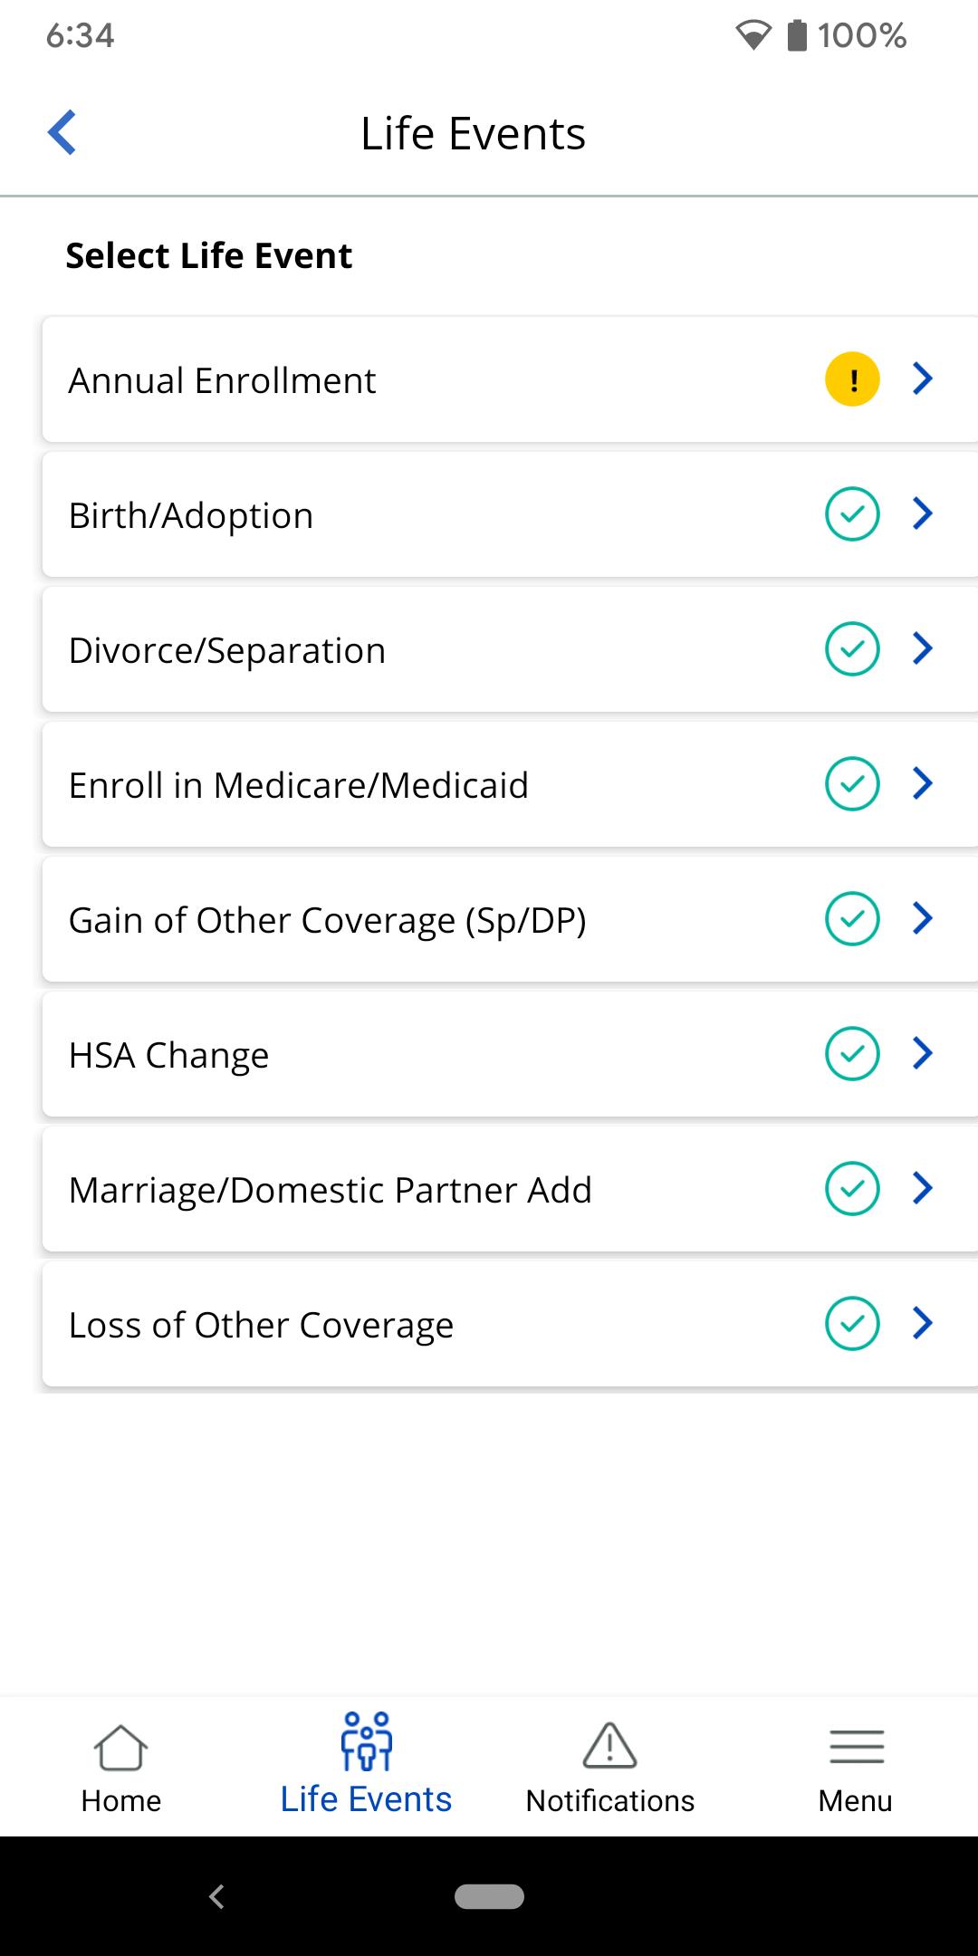978x1956 pixels.
Task: Tap the green checkmark beside Birth/Adoption
Action: pyautogui.click(x=852, y=513)
